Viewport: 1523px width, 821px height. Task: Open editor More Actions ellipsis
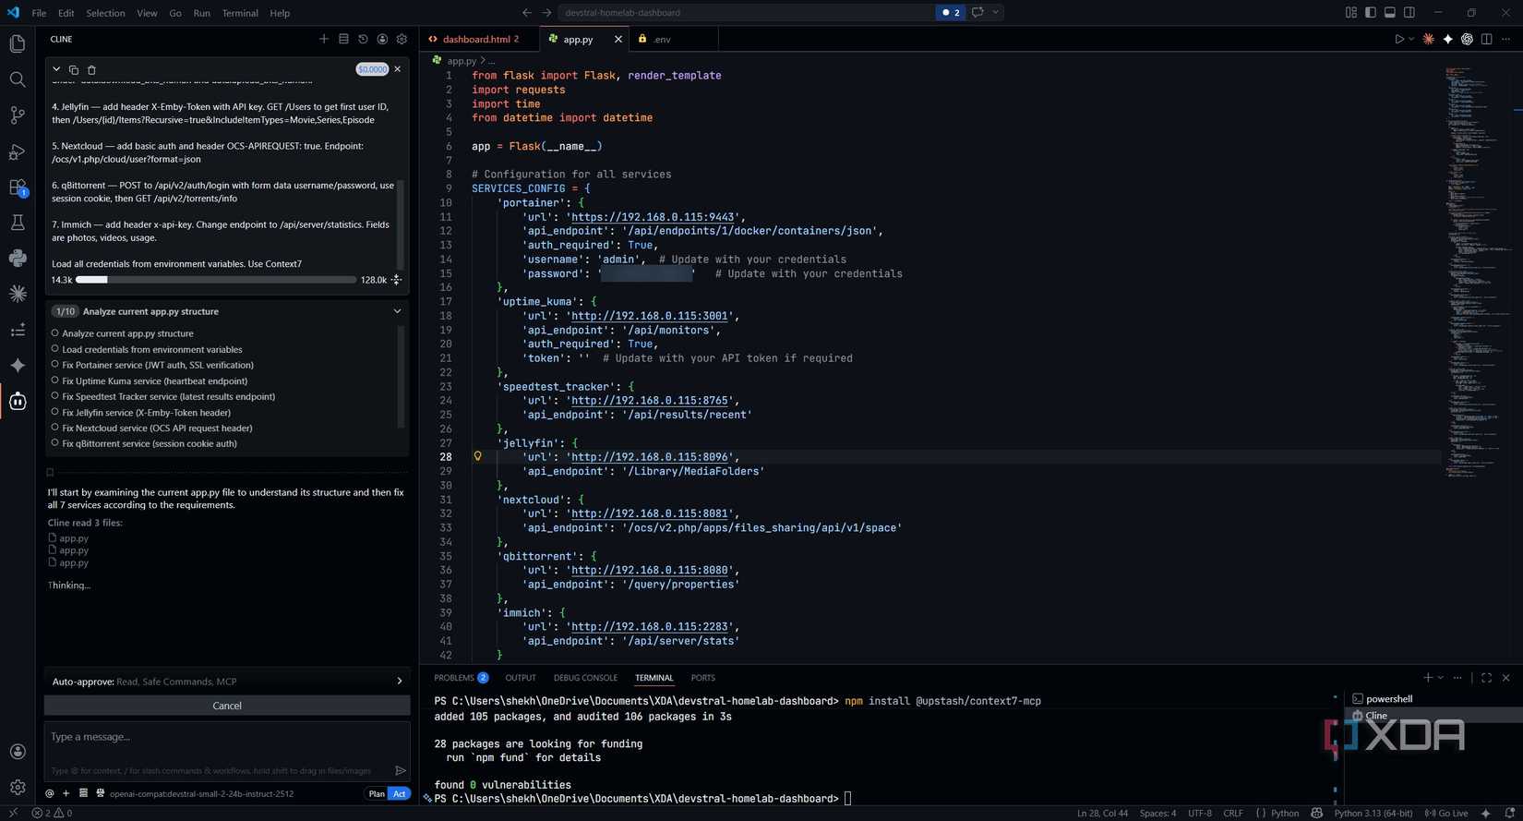click(1506, 39)
